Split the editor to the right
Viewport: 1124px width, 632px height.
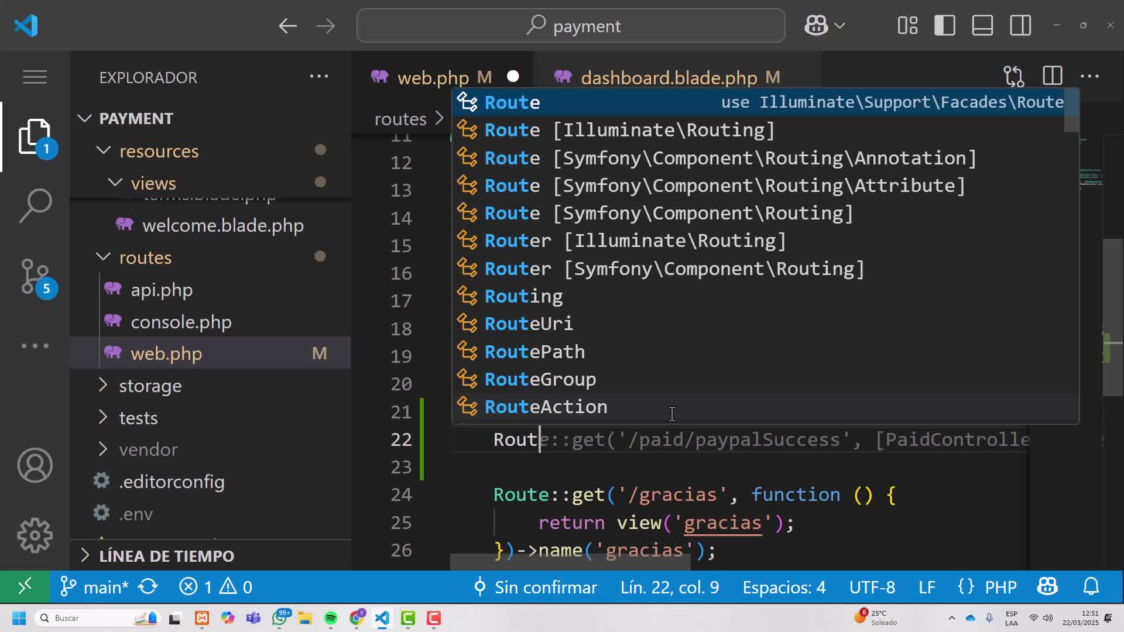1052,76
